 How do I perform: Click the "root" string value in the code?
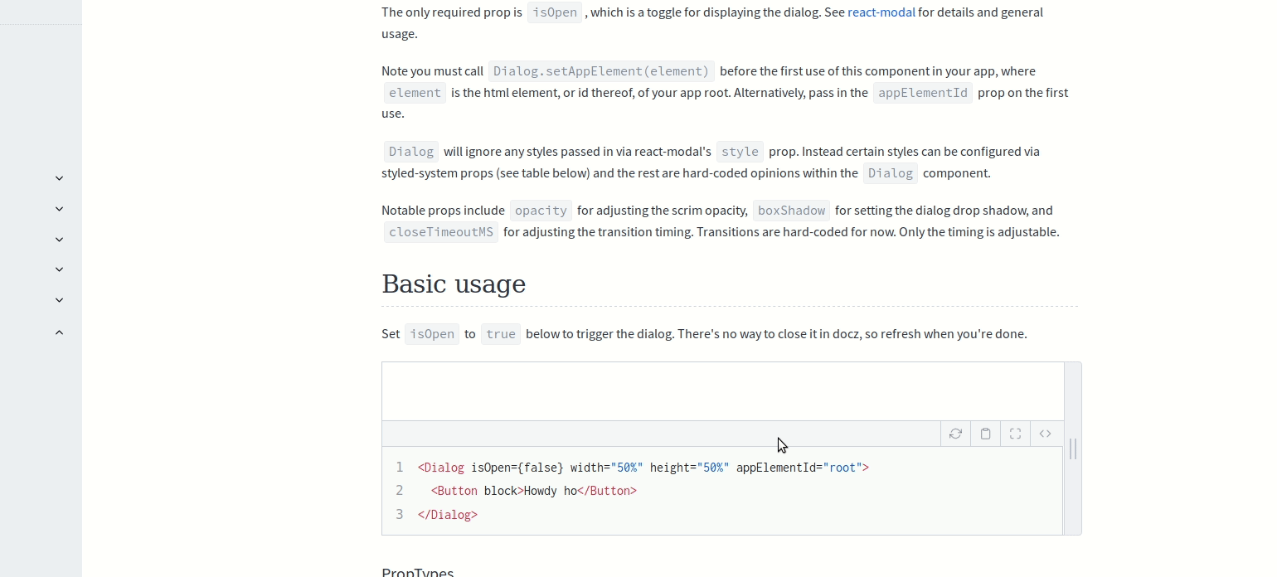click(842, 468)
